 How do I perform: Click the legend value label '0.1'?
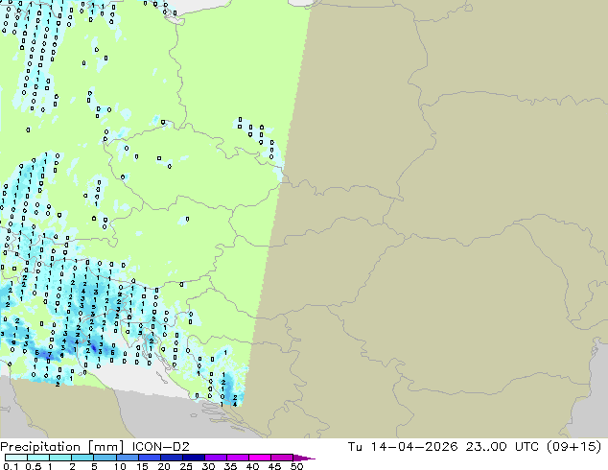point(11,466)
